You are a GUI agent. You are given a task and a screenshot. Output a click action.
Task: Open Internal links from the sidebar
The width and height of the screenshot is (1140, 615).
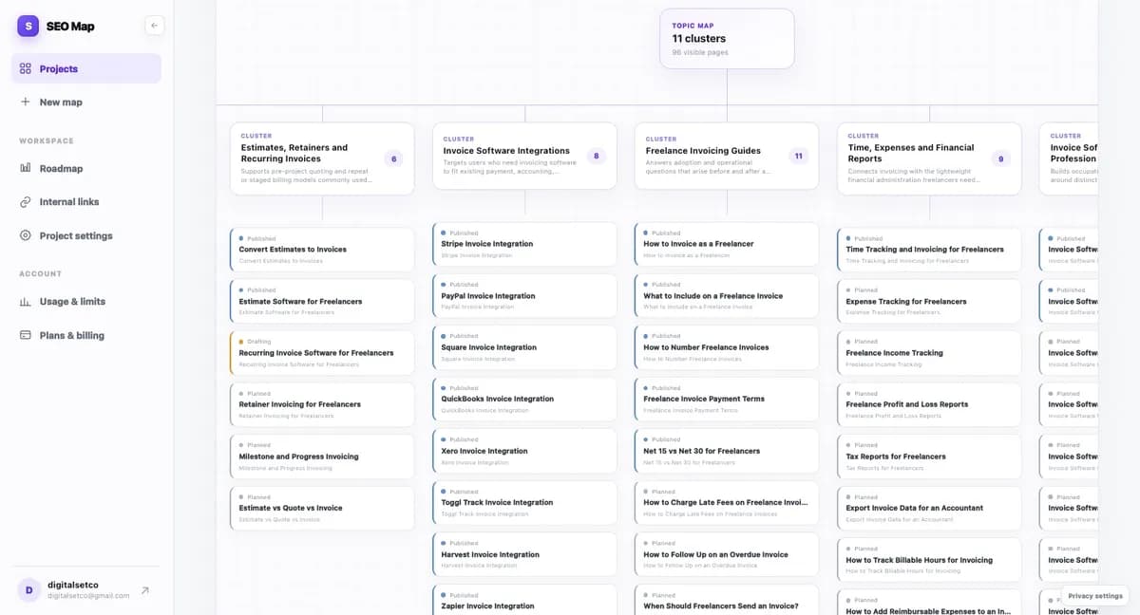pyautogui.click(x=86, y=202)
